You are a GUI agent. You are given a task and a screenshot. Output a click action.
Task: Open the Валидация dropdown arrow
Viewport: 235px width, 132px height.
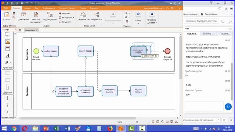(73, 18)
